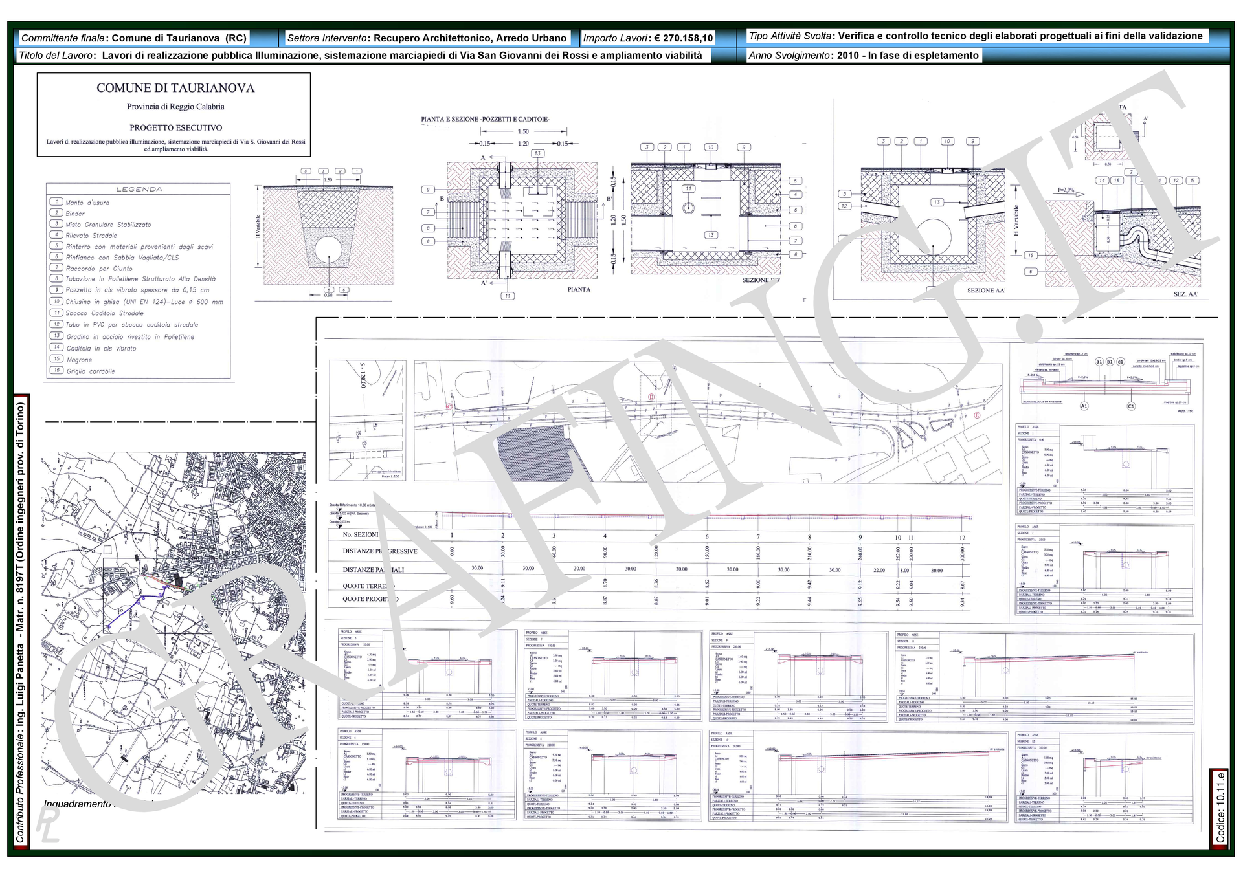
Task: Click the PIANTA manhole plan drawing
Action: tap(522, 221)
